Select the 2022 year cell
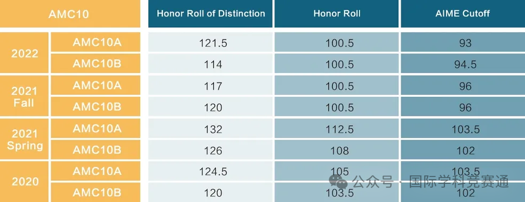Image resolution: width=525 pixels, height=202 pixels. [25, 53]
